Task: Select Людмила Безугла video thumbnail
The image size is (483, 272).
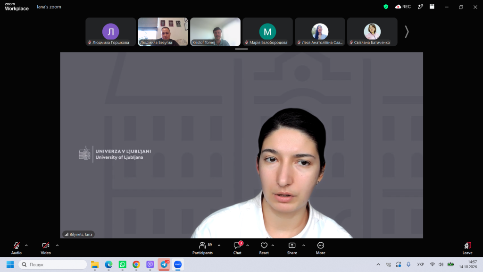Action: (x=163, y=32)
